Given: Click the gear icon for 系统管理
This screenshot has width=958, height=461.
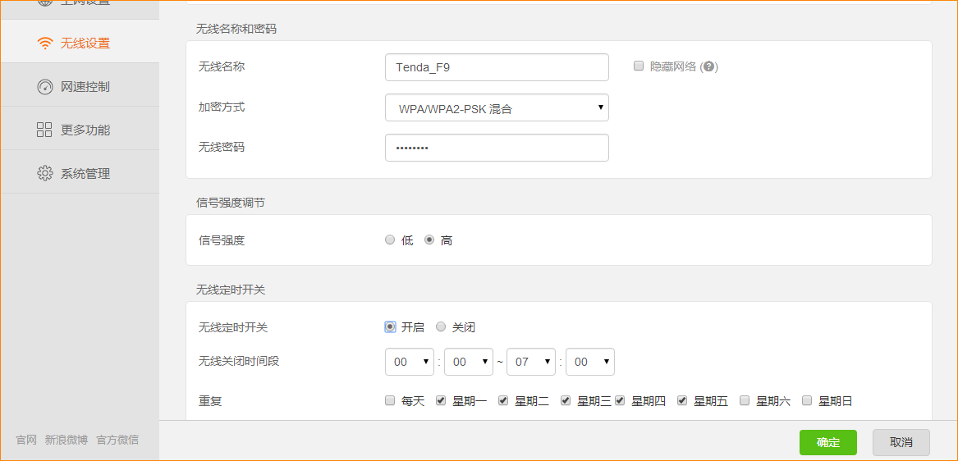Looking at the screenshot, I should (45, 173).
